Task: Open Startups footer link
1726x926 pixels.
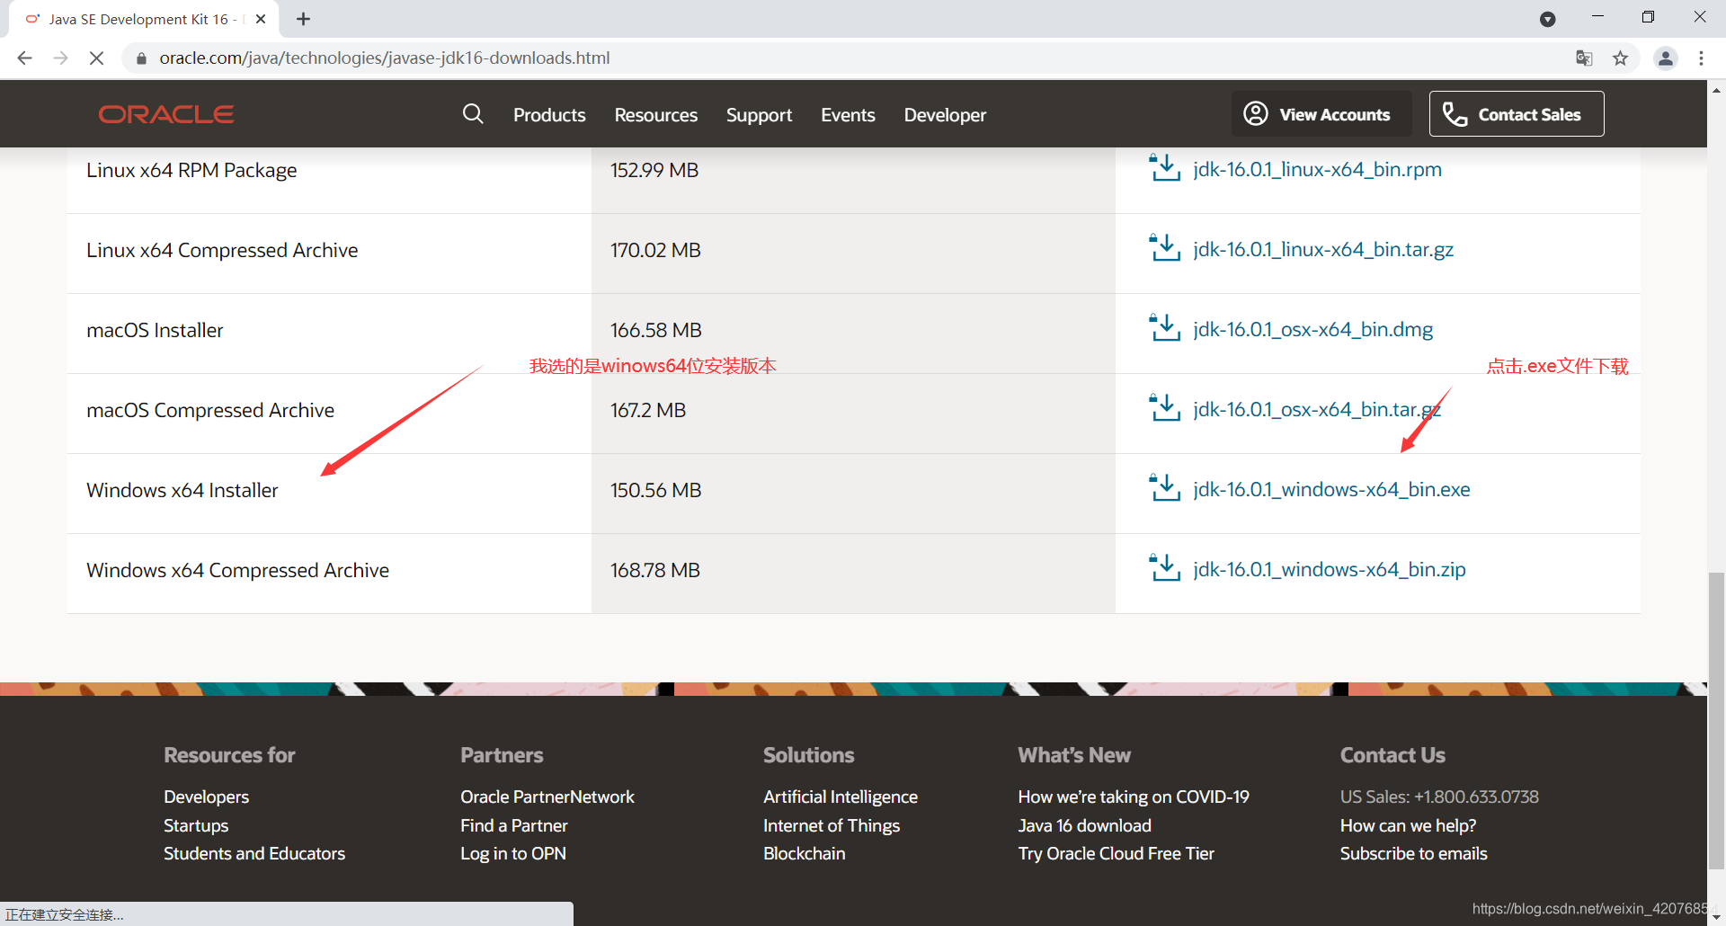Action: (196, 825)
